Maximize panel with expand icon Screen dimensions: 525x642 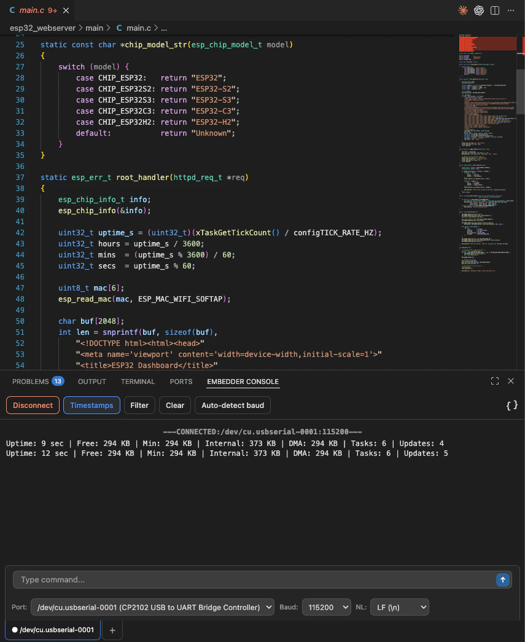pyautogui.click(x=494, y=381)
